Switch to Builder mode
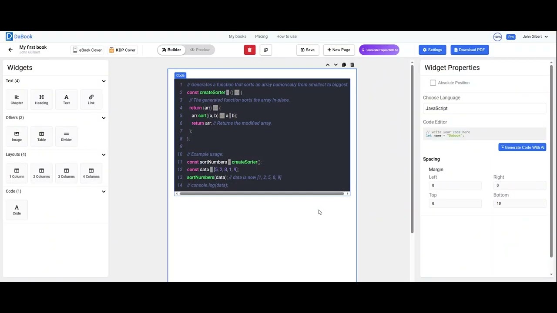Viewport: 557px width, 313px height. click(x=171, y=50)
